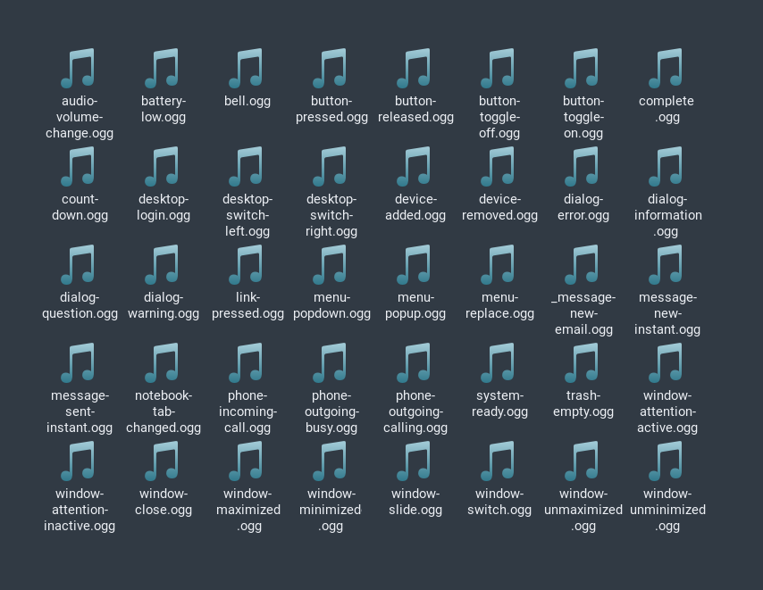This screenshot has width=763, height=590.
Task: Click the "battery-low.ogg" file name
Action: [163, 109]
